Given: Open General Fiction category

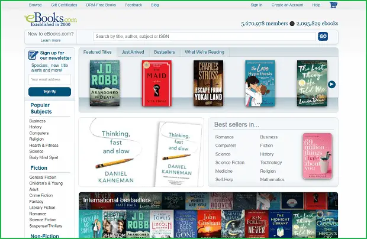Looking at the screenshot, I should [x=43, y=177].
